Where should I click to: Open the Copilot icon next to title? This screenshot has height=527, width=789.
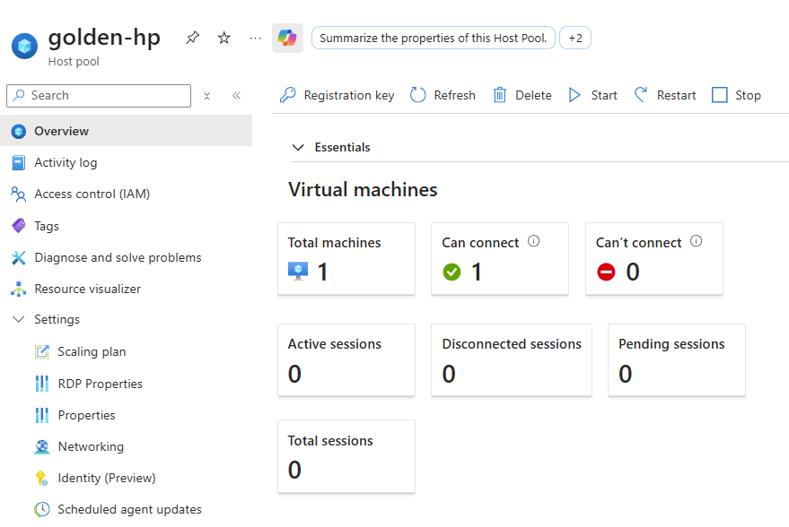[x=287, y=39]
